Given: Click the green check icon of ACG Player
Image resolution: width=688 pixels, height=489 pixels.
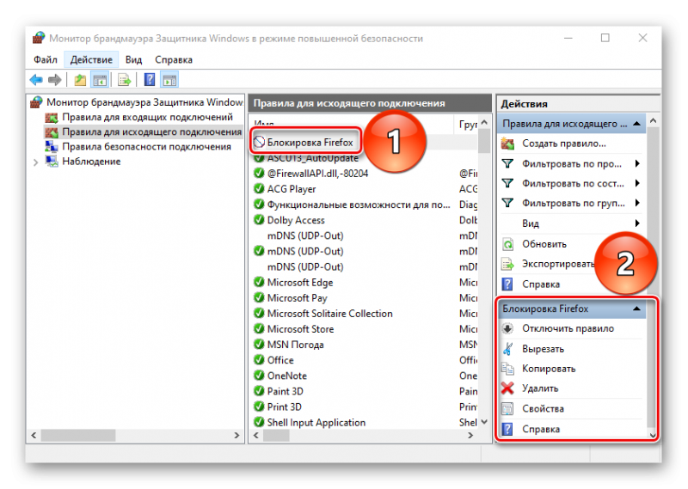Looking at the screenshot, I should (259, 188).
